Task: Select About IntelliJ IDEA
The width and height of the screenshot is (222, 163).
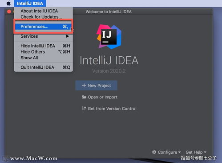Action: 43,11
